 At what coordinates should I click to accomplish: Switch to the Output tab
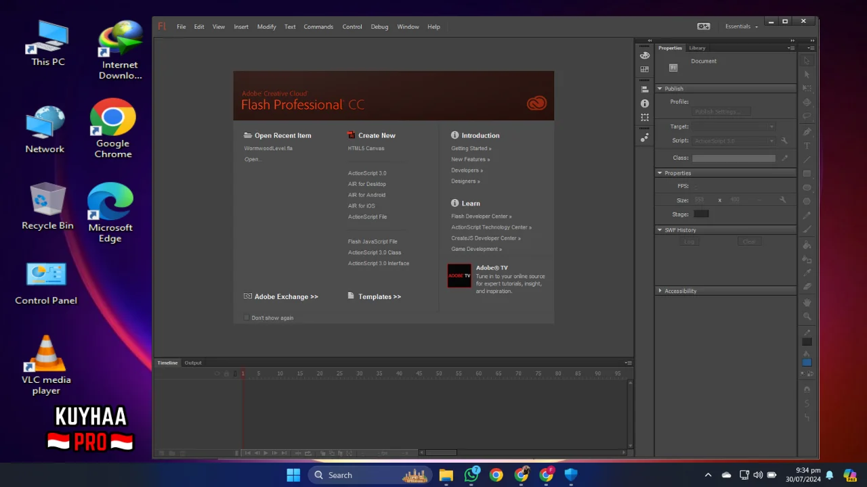tap(193, 363)
